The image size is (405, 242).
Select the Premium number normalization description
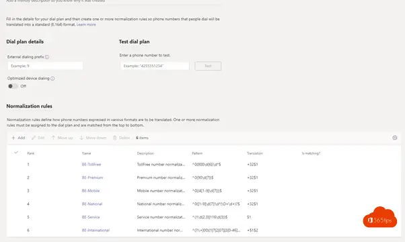(x=161, y=177)
